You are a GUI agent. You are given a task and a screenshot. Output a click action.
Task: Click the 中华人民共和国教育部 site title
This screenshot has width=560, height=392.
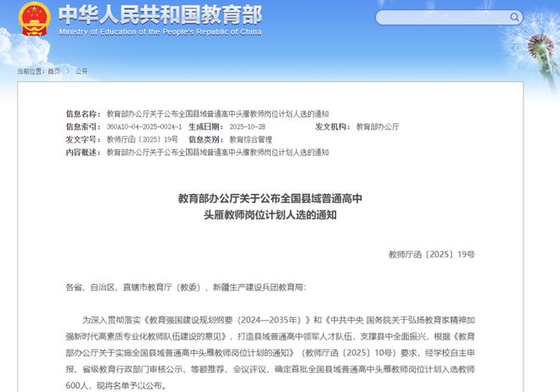click(160, 15)
